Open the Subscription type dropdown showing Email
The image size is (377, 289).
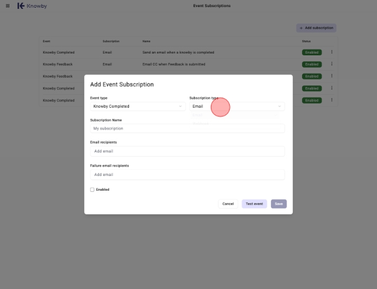point(237,107)
